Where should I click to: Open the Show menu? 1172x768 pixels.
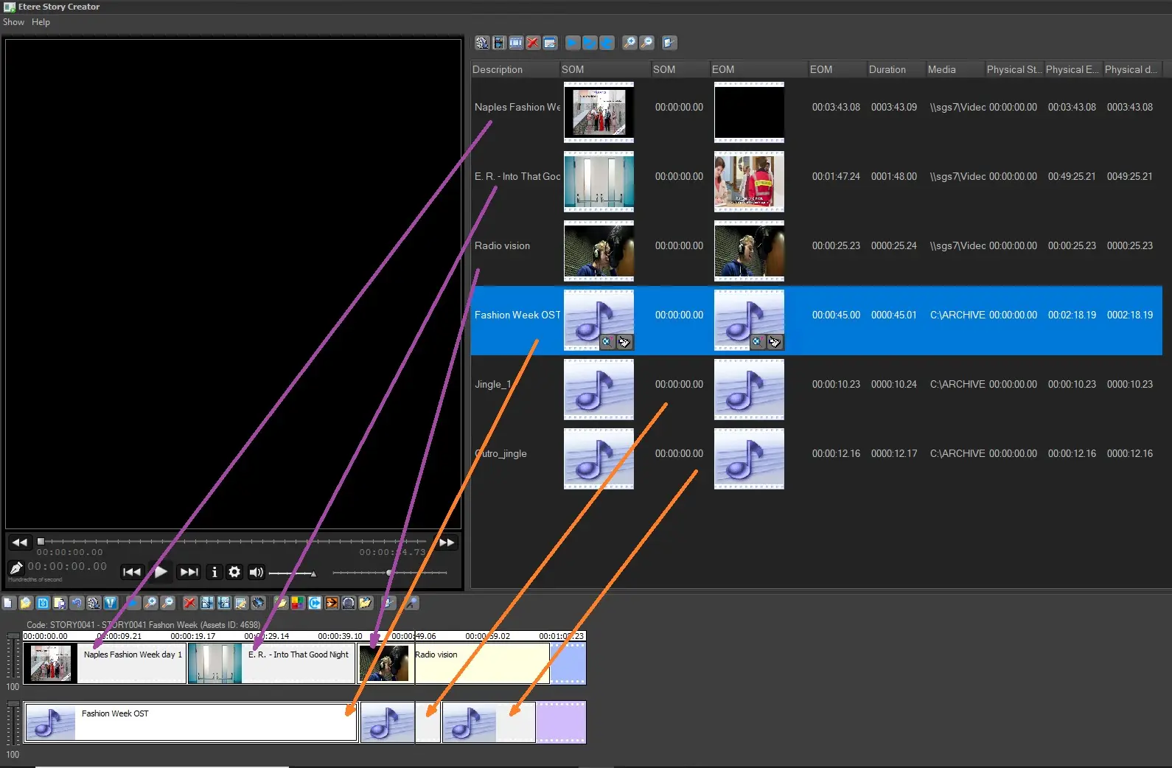(13, 22)
